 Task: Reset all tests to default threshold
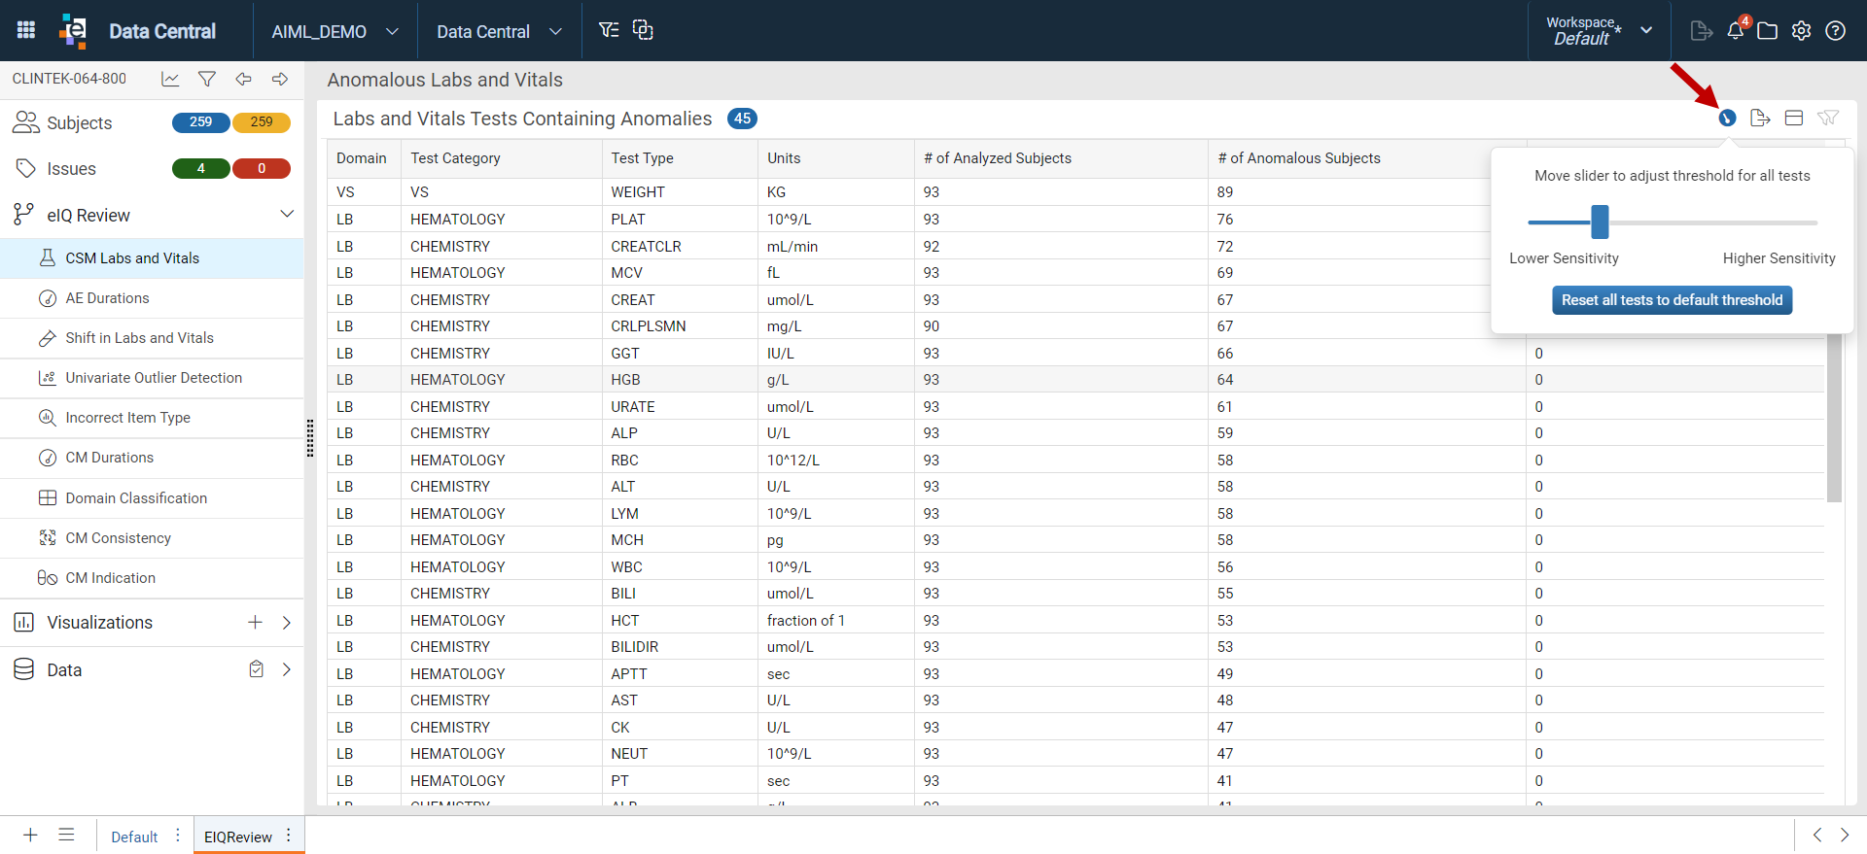(x=1672, y=300)
